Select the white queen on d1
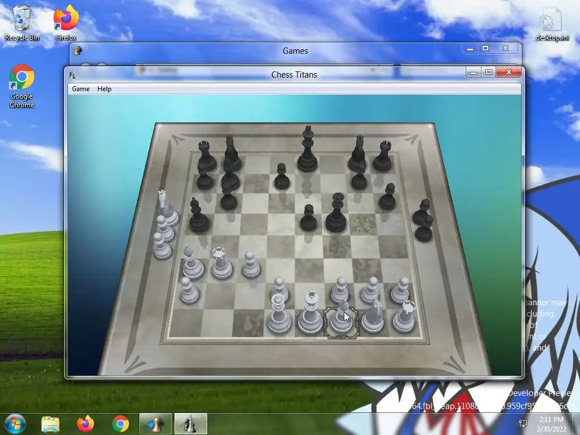This screenshot has width=580, height=435. click(279, 316)
